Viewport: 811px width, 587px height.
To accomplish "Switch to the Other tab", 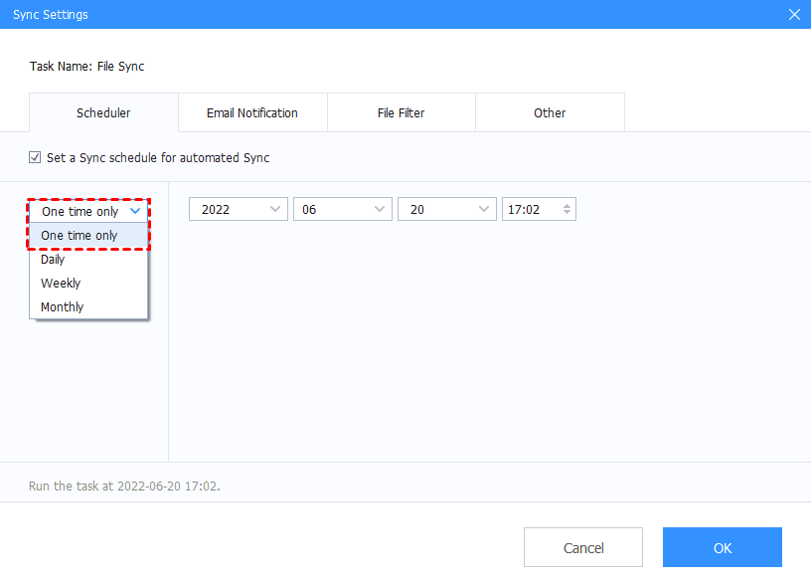I will (x=550, y=112).
